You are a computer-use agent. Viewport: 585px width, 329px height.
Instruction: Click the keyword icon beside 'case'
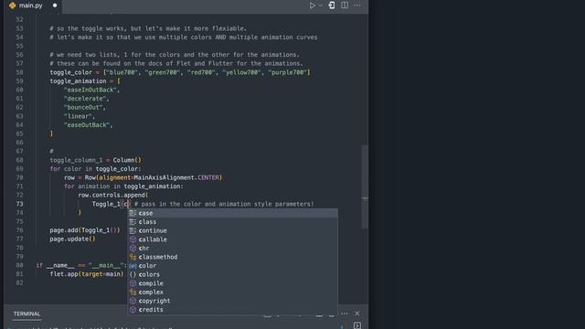pyautogui.click(x=133, y=213)
